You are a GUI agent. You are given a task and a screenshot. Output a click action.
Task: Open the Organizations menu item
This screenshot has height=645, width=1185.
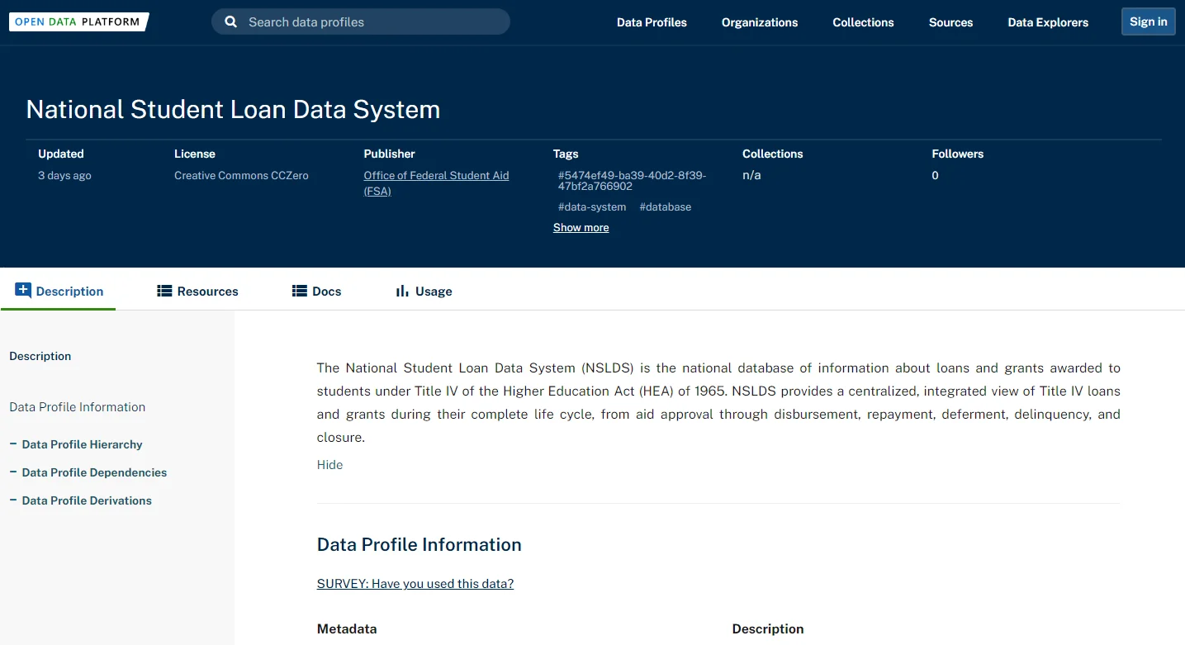pyautogui.click(x=760, y=22)
